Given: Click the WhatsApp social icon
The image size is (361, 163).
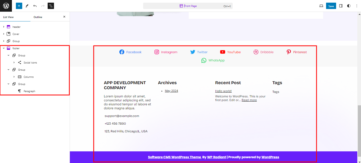Looking at the screenshot, I should tap(204, 60).
